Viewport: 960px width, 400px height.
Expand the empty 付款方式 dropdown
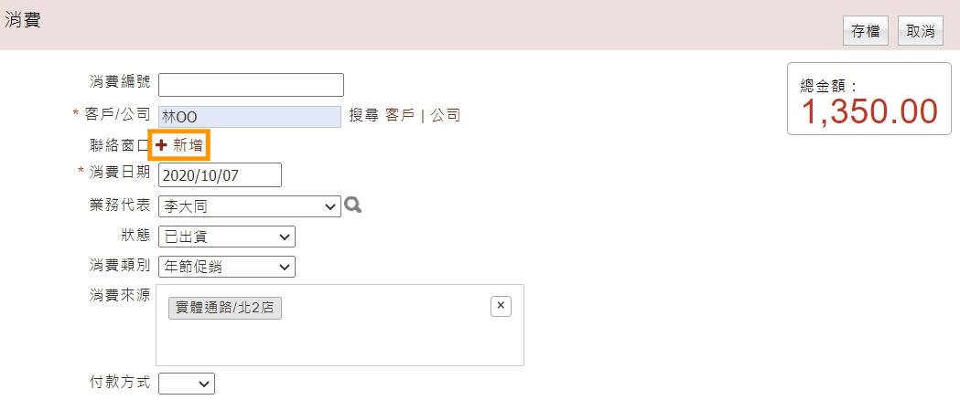pyautogui.click(x=187, y=383)
